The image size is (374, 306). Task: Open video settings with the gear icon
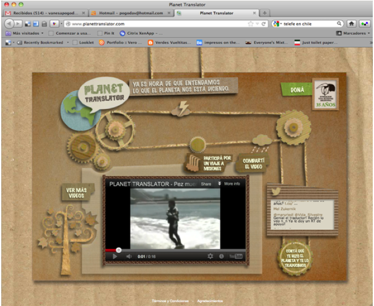210,256
